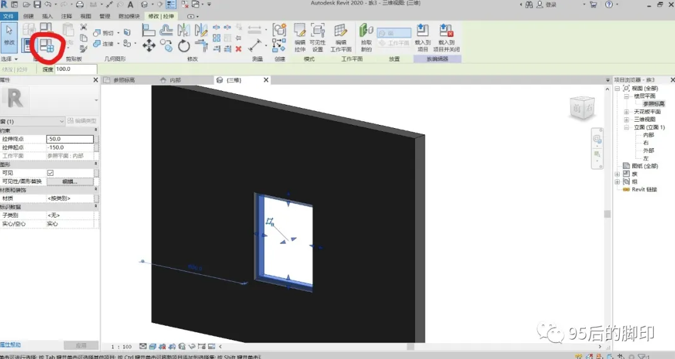Open the default 3D view house icon
This screenshot has height=359, width=675.
[x=144, y=5]
